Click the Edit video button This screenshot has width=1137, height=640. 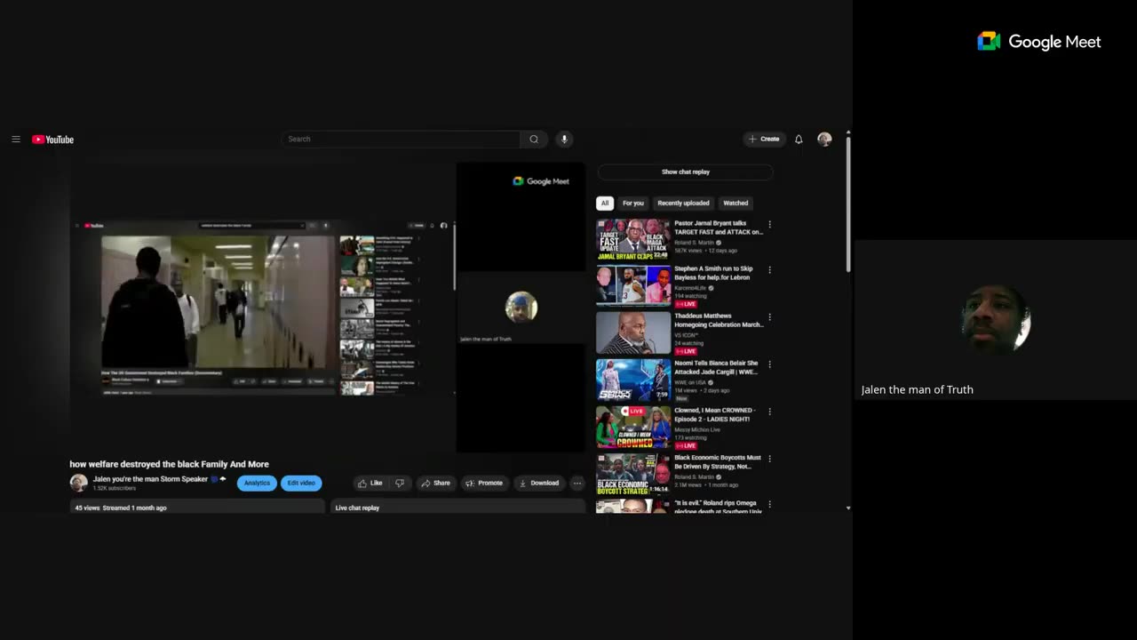click(301, 483)
